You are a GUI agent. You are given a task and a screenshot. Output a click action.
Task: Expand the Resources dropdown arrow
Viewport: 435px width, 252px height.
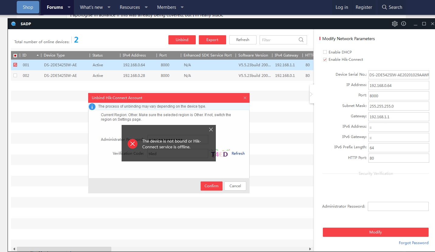coord(146,7)
